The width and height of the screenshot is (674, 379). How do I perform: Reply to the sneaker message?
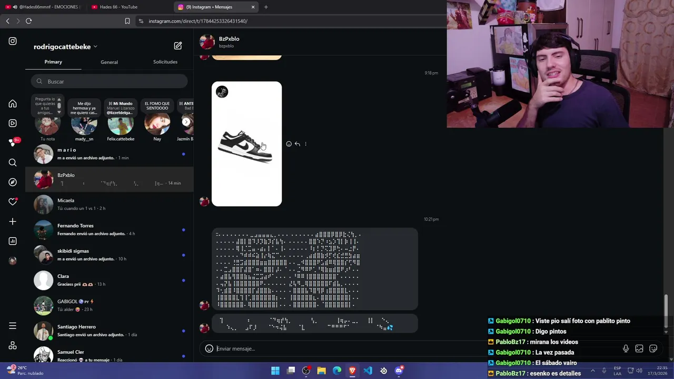pos(298,144)
